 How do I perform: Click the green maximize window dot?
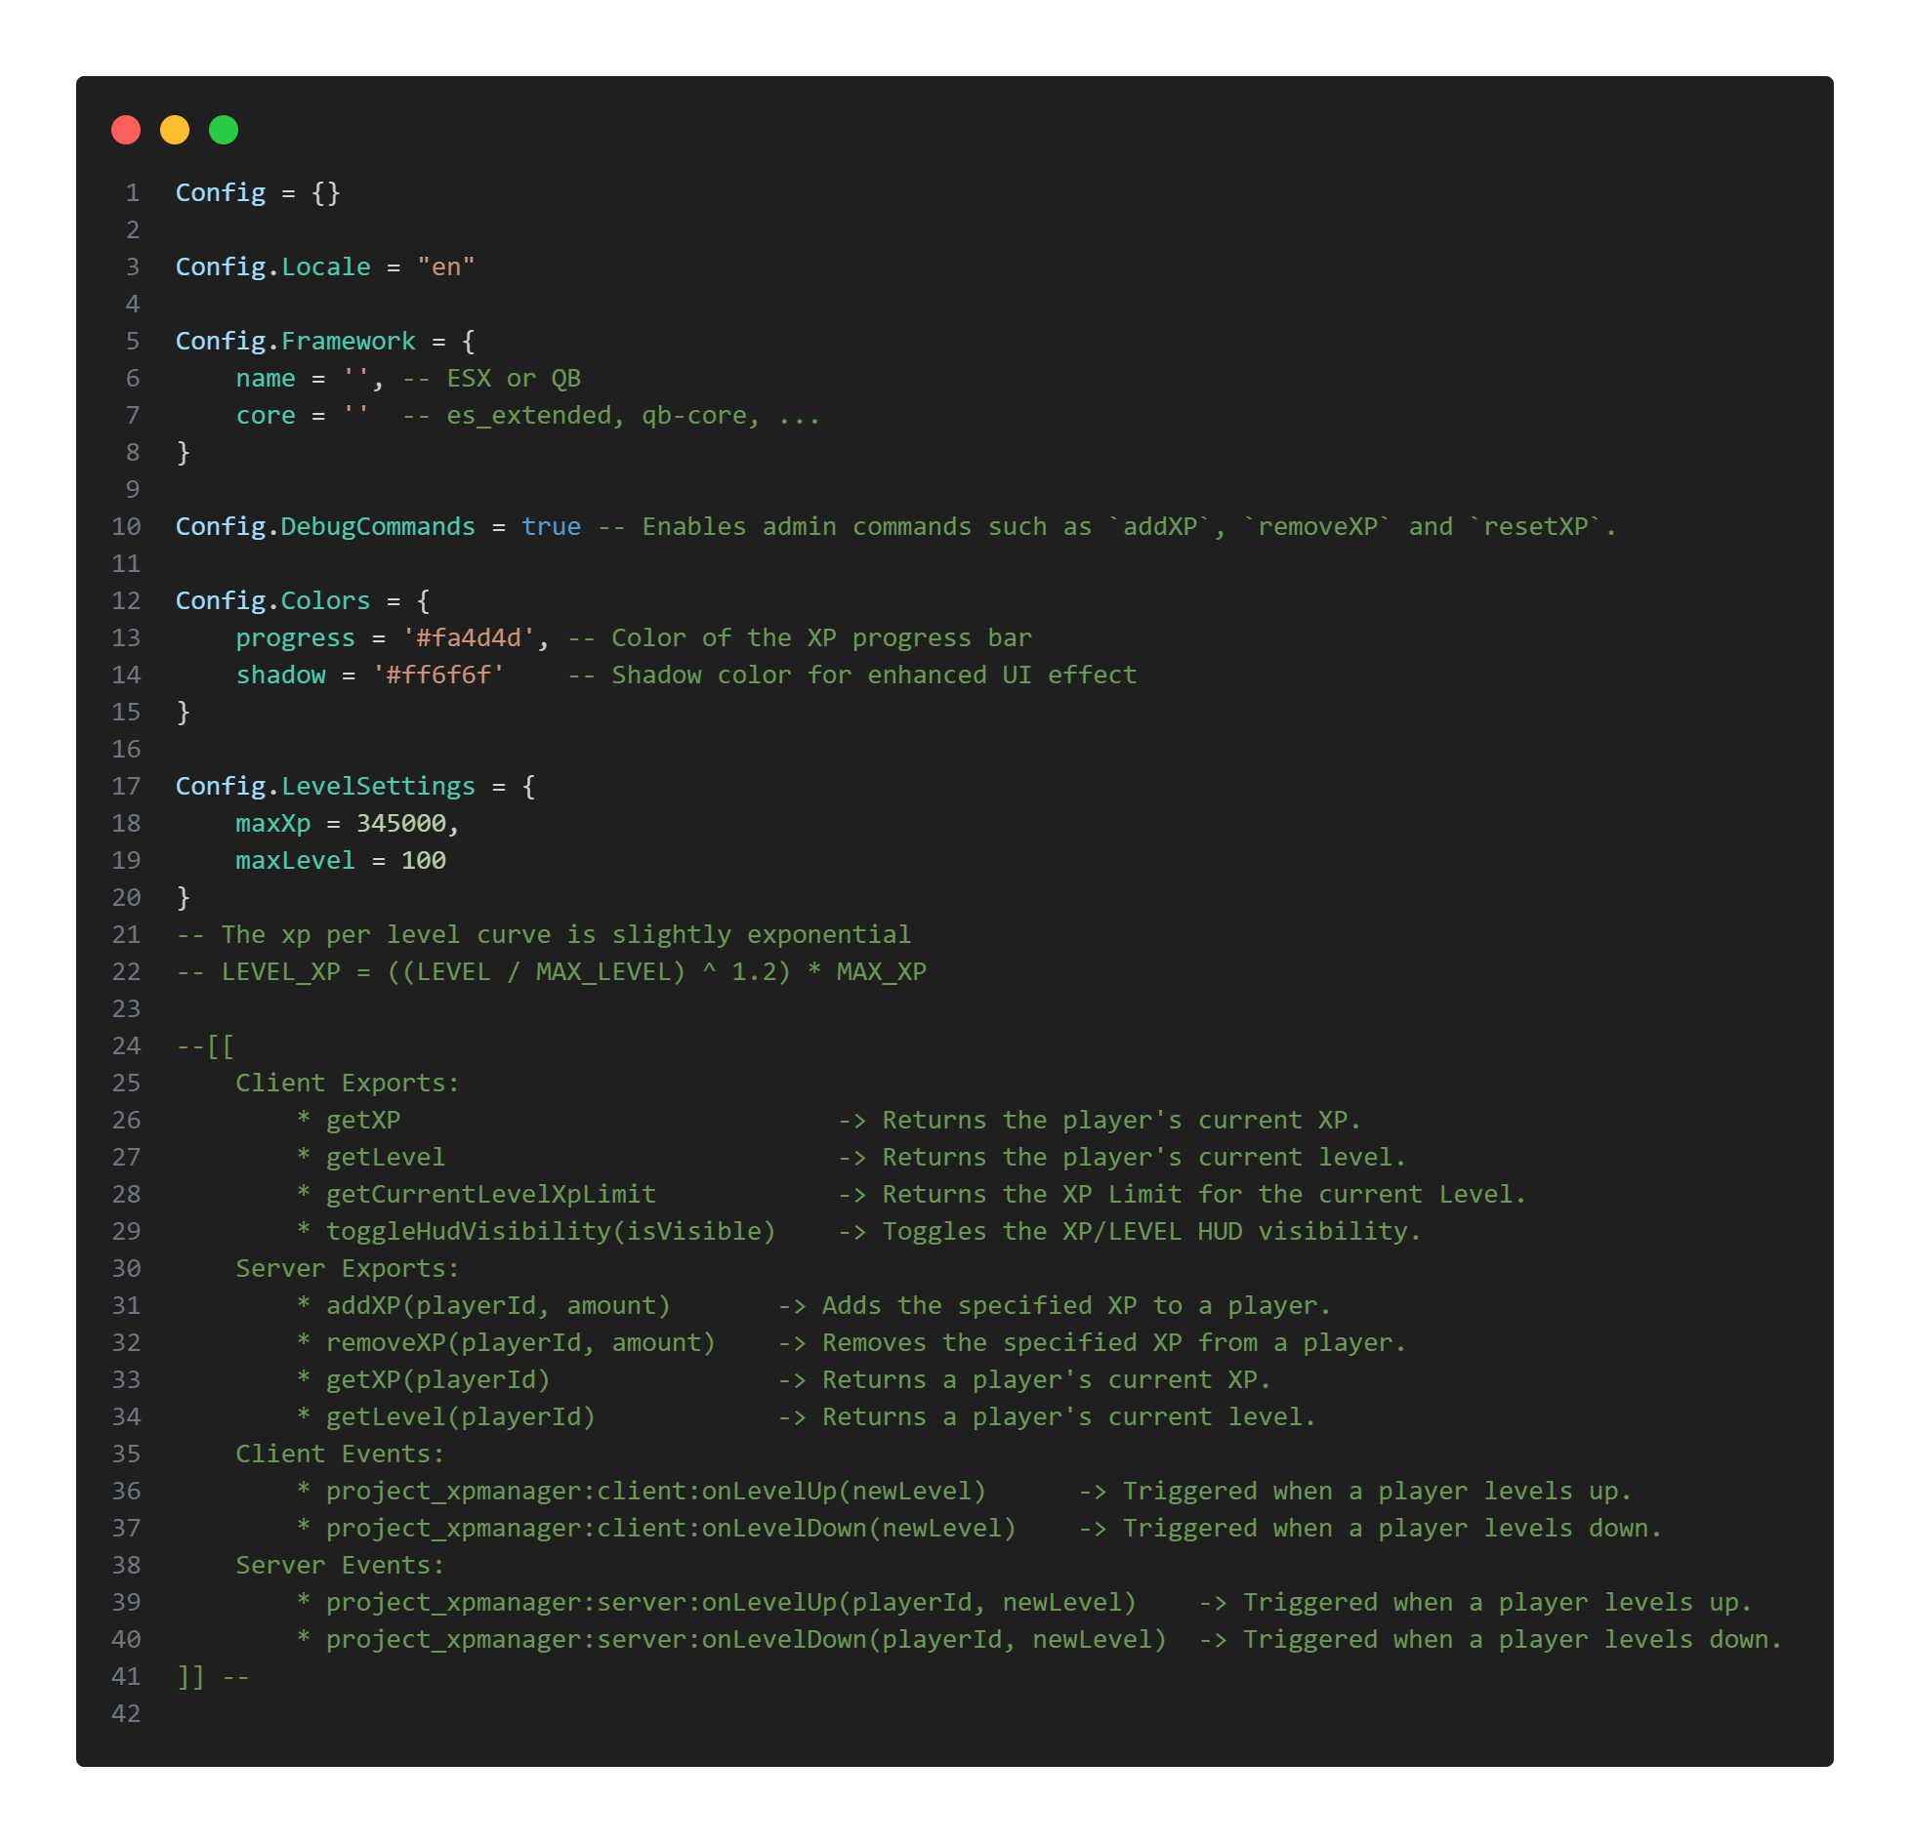coord(224,130)
